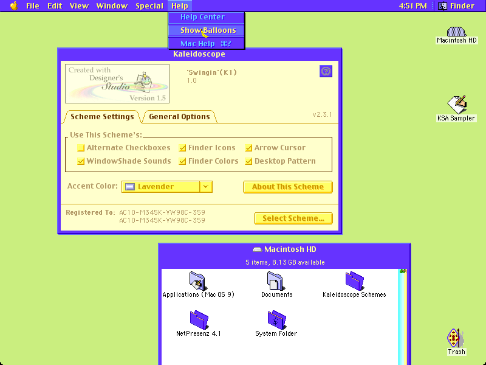Screen dimensions: 486x365
Task: Click the question mark help icon in Kaleidoscope
Action: pos(326,71)
